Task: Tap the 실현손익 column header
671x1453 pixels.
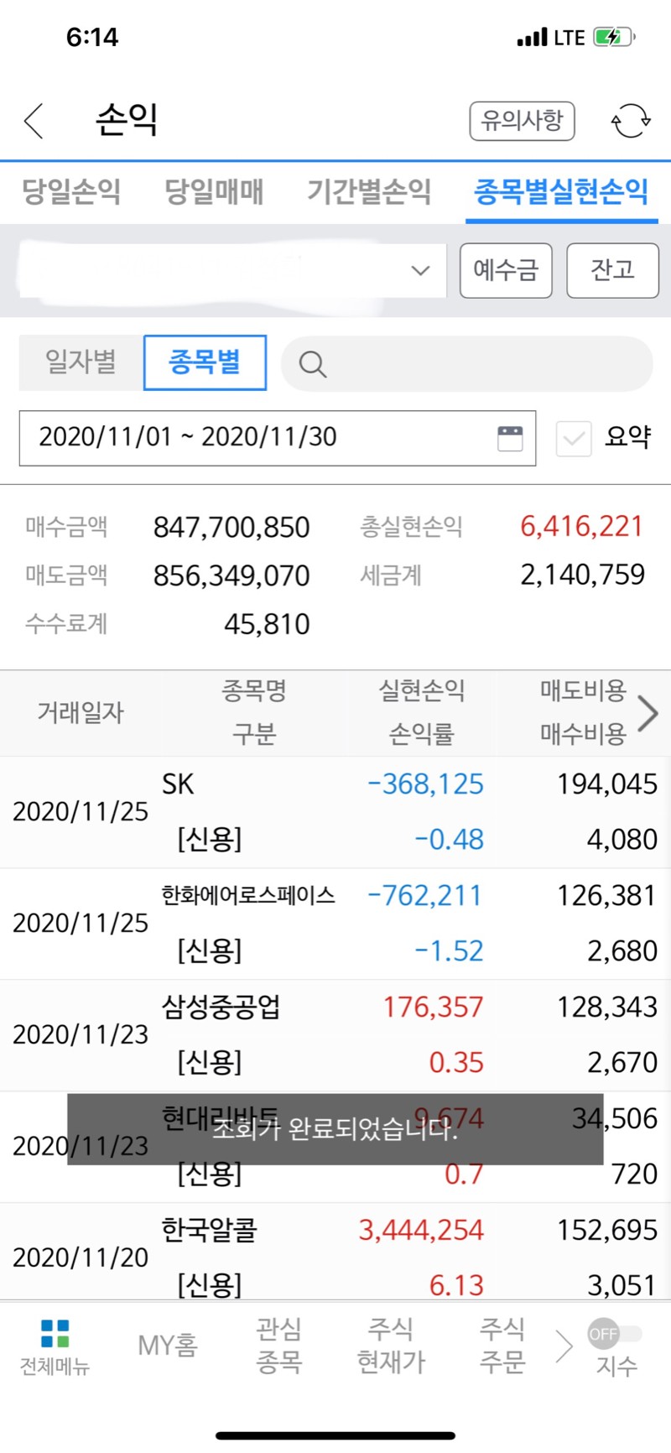Action: click(421, 691)
